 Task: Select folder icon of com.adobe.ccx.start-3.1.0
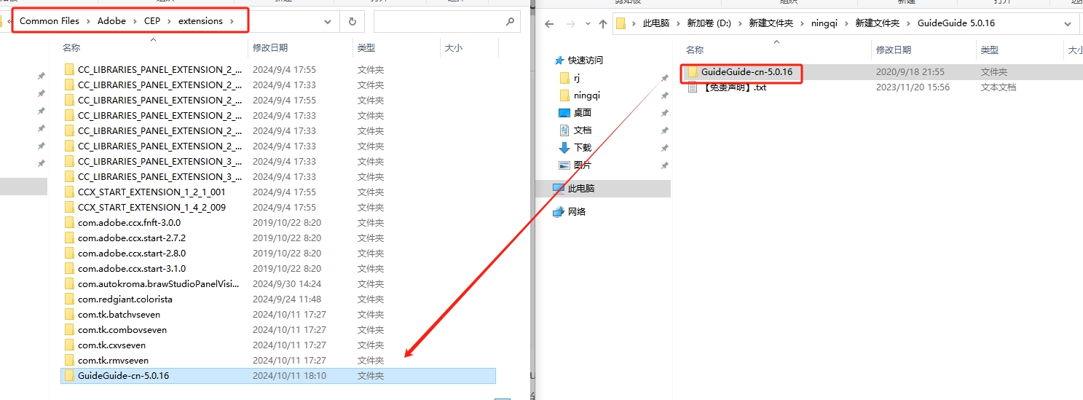pyautogui.click(x=69, y=269)
